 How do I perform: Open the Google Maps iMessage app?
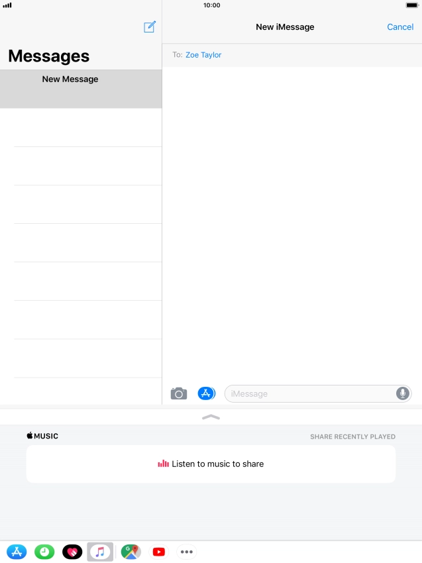[131, 552]
